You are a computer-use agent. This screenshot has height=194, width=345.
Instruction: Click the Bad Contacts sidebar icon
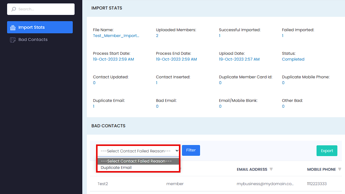pyautogui.click(x=13, y=40)
